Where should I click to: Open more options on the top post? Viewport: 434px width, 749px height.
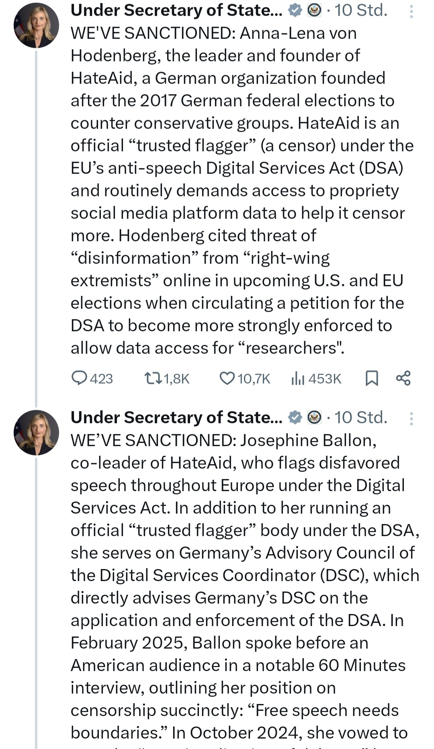point(411,11)
